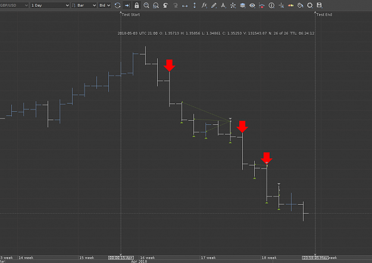The image size is (372, 263).
Task: Click the 00:00 15 Apr time label
Action: (121, 258)
